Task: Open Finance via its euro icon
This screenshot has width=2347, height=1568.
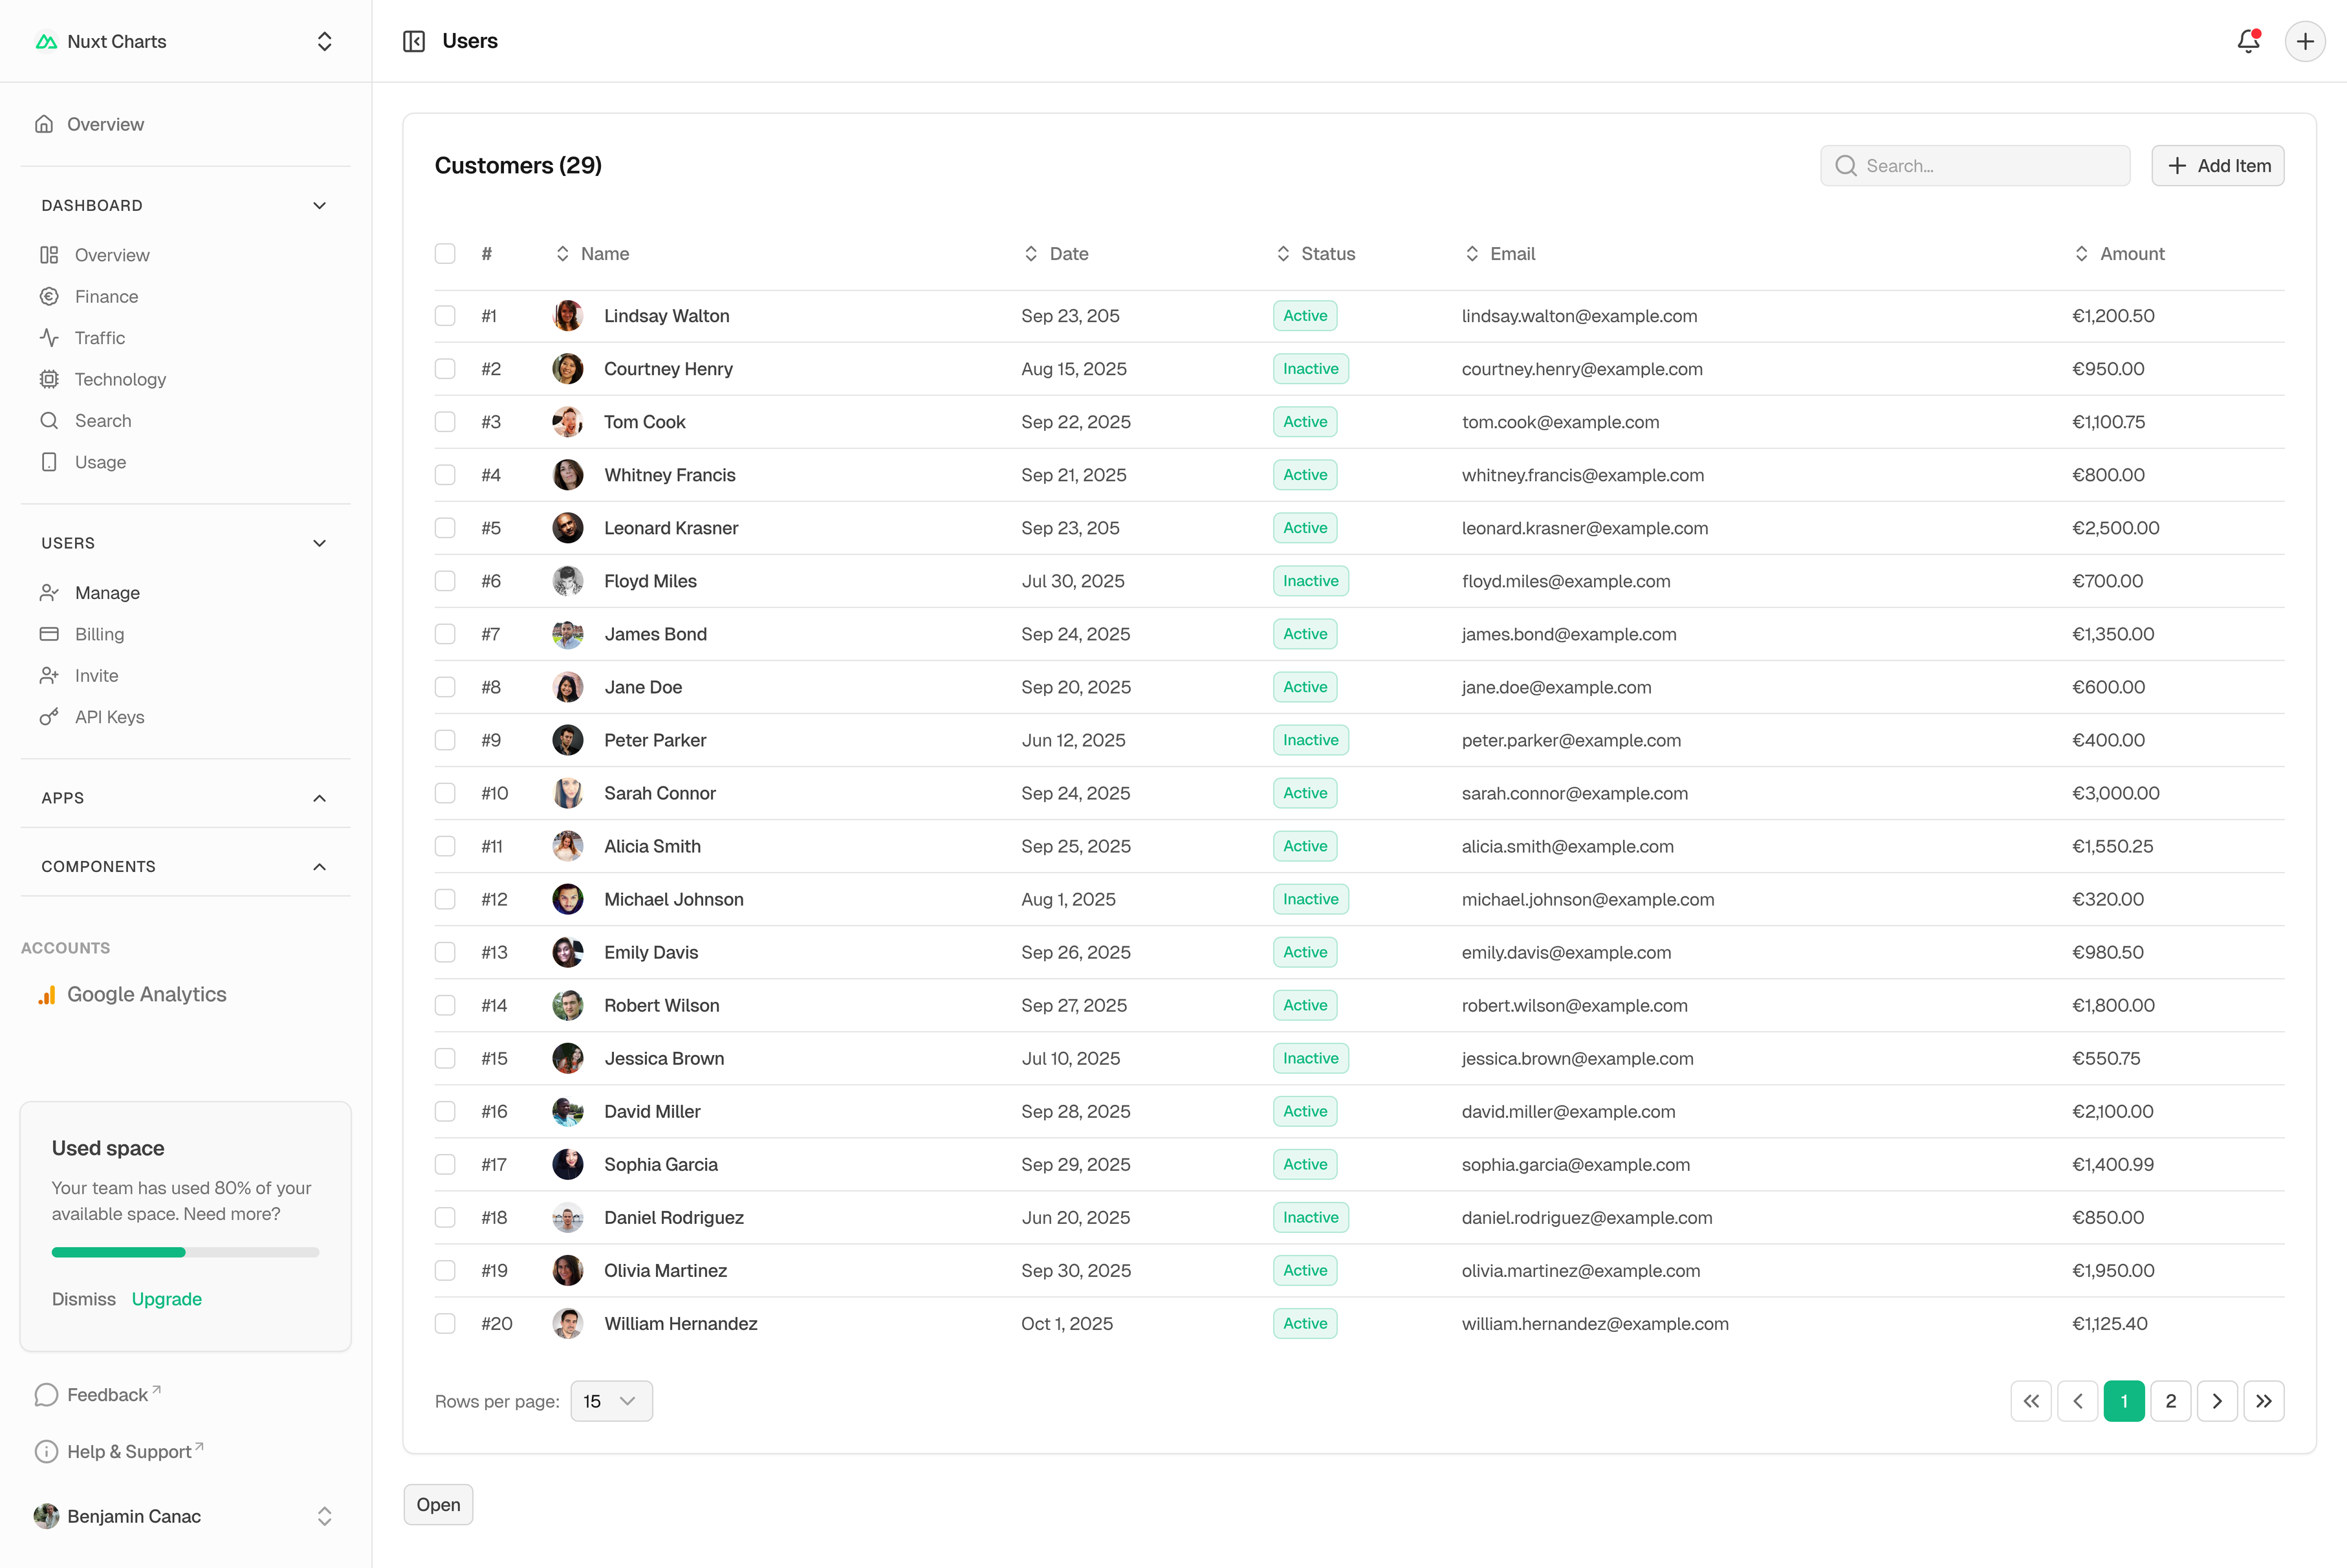Action: click(x=49, y=296)
